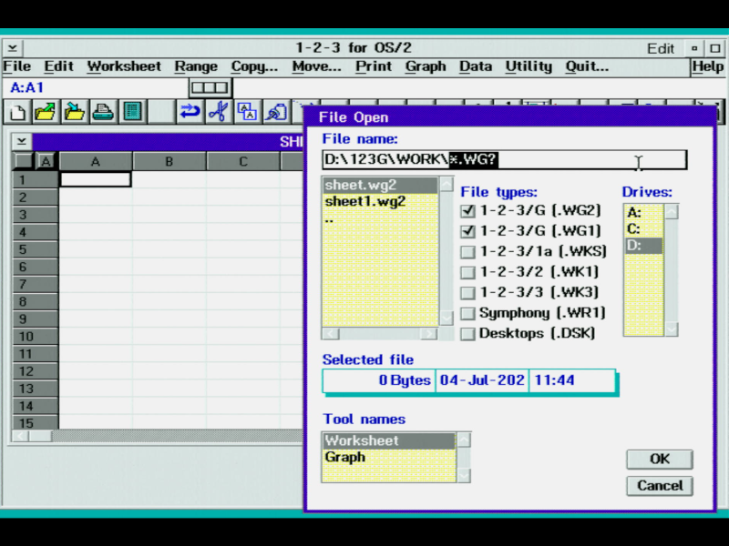
Task: Select the '..' parent directory entry
Action: point(380,218)
